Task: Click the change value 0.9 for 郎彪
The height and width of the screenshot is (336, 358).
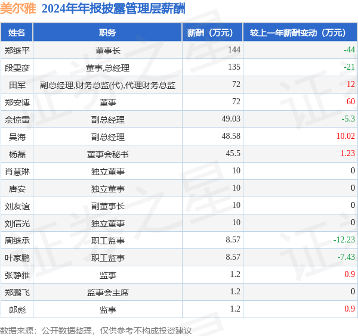Action: coord(350,309)
